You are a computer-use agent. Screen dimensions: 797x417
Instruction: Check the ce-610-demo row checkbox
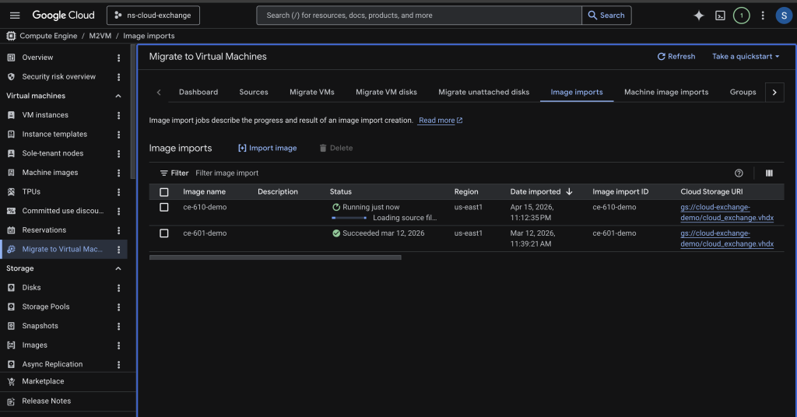(x=163, y=207)
